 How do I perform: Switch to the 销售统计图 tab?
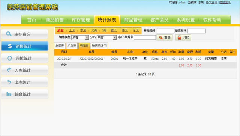[99, 46]
